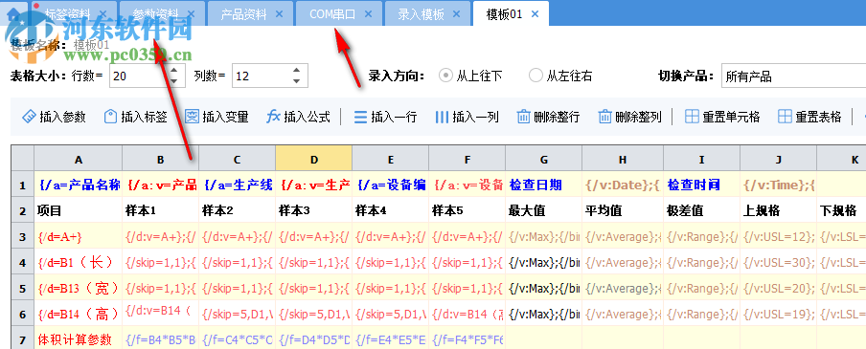Close the 参数资料 tab
This screenshot has height=349, width=866.
tap(191, 14)
